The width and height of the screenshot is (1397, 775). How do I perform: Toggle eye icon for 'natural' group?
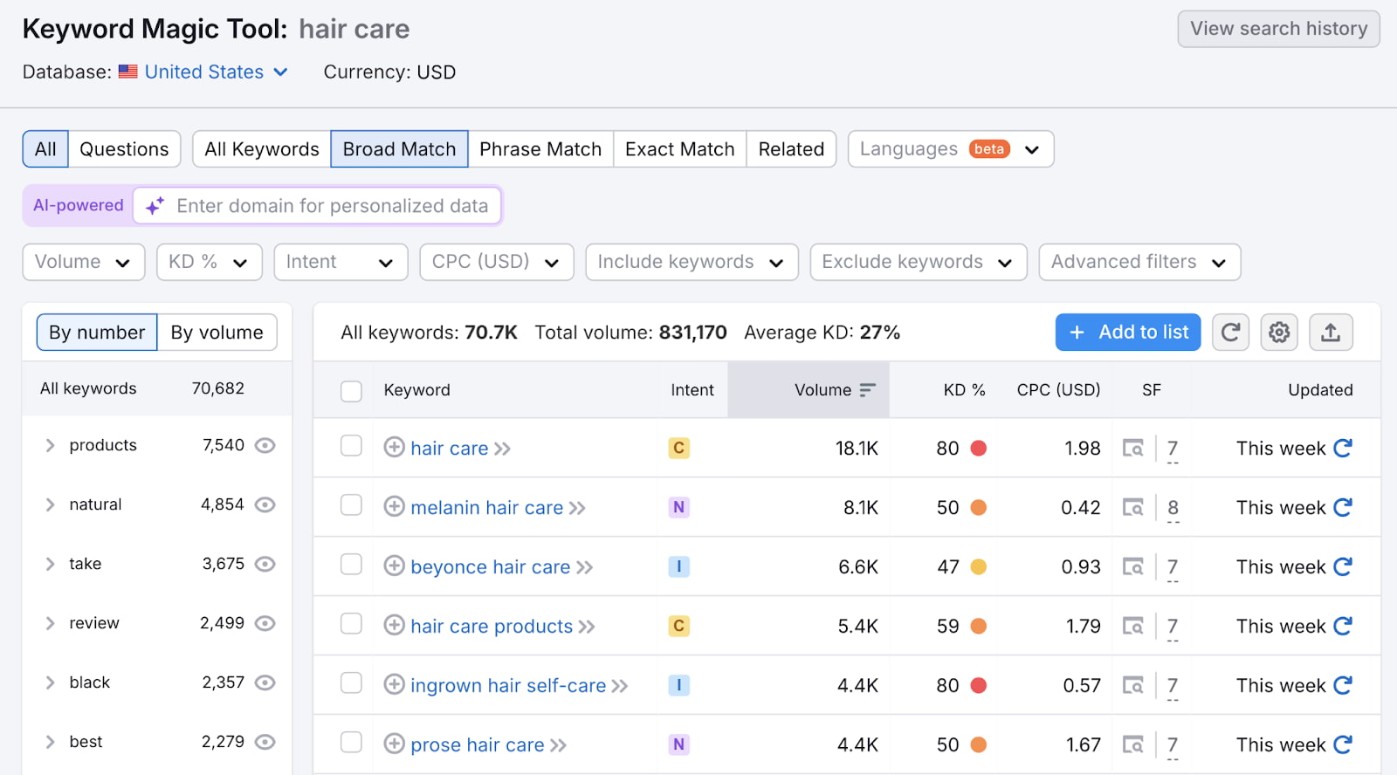click(265, 504)
